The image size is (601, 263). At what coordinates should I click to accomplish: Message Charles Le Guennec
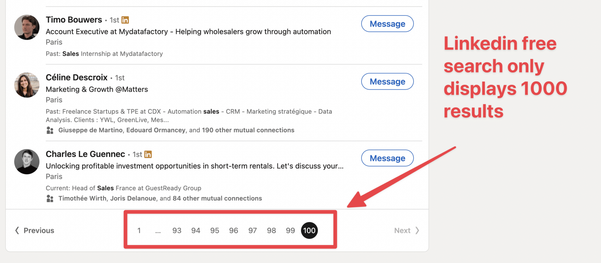pyautogui.click(x=387, y=158)
